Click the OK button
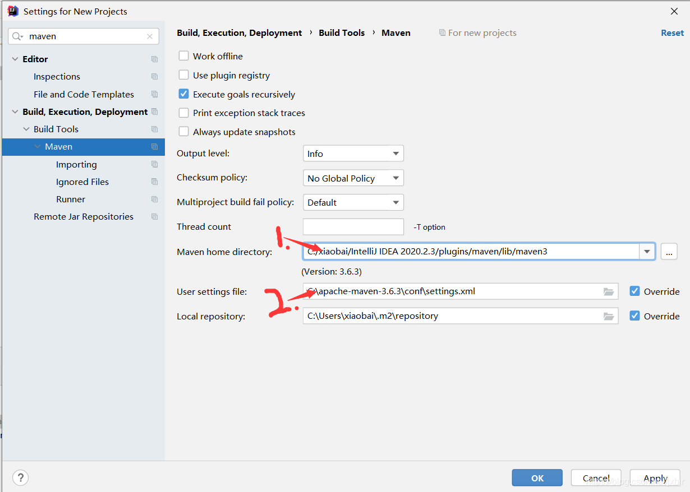690x492 pixels. 537,478
